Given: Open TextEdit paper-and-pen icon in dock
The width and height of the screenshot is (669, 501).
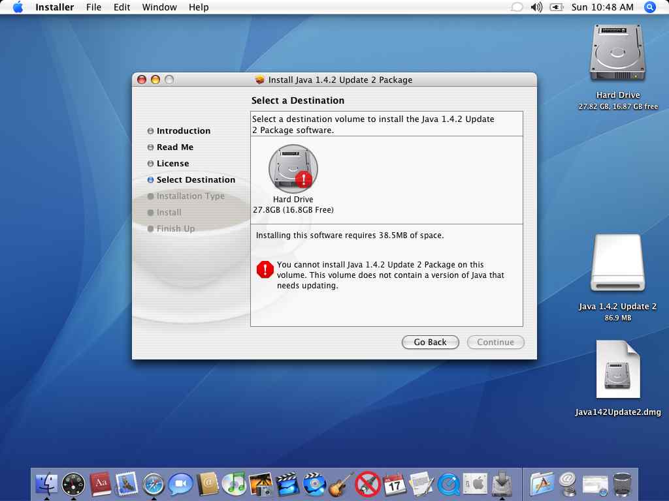Looking at the screenshot, I should point(421,485).
